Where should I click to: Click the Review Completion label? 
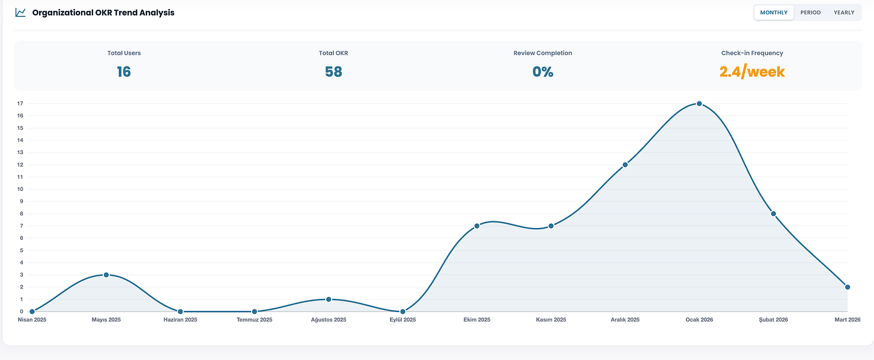click(543, 53)
